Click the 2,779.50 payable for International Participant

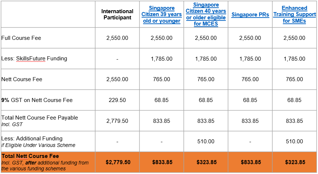coord(117,121)
